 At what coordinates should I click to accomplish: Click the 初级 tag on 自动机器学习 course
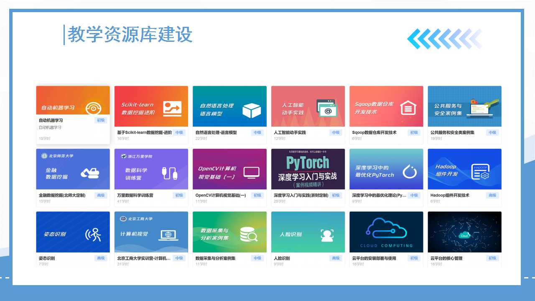(101, 120)
